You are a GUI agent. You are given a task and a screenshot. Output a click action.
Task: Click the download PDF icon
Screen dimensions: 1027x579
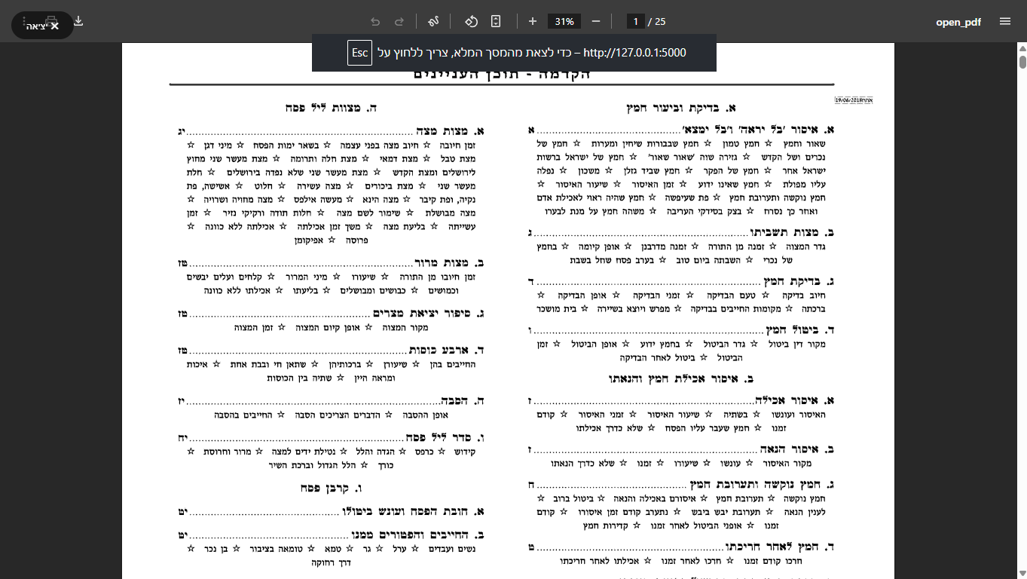point(78,21)
